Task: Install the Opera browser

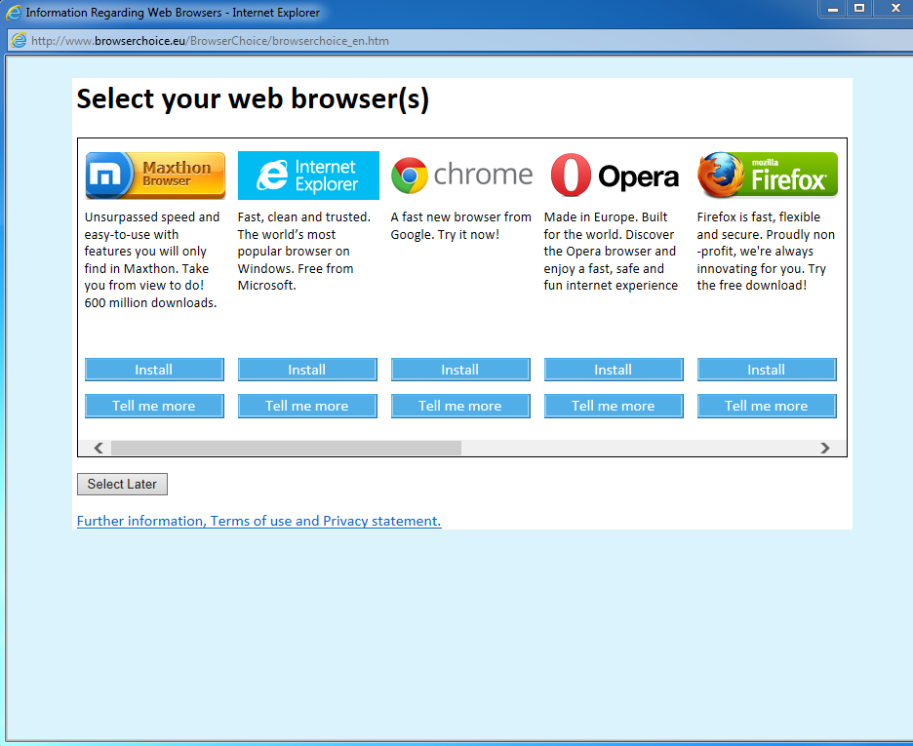Action: [x=614, y=370]
